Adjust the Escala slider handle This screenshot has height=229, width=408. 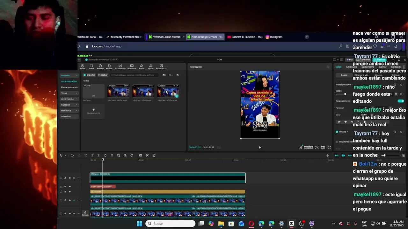[345, 94]
